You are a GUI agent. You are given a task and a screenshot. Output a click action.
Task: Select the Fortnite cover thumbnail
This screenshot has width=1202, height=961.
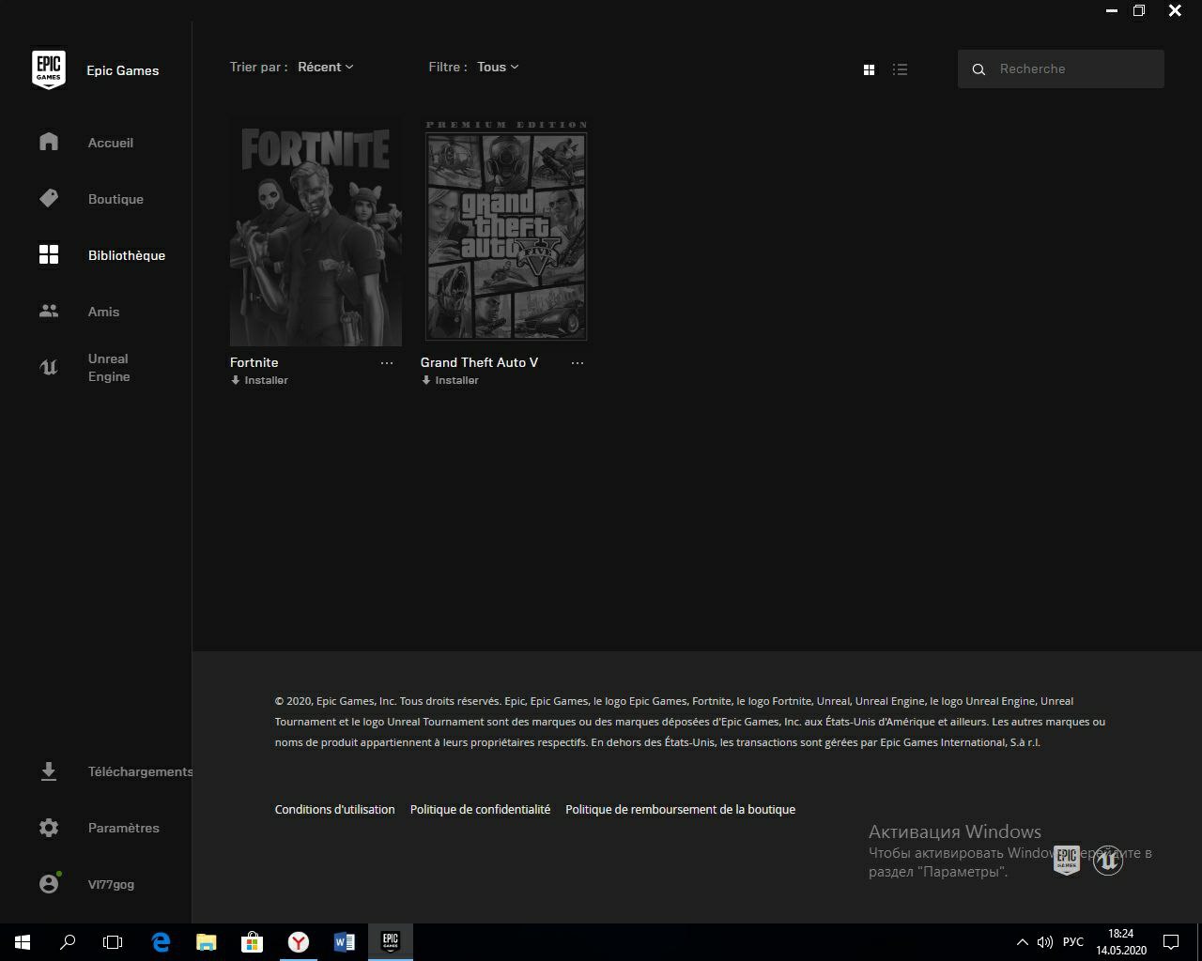click(316, 232)
